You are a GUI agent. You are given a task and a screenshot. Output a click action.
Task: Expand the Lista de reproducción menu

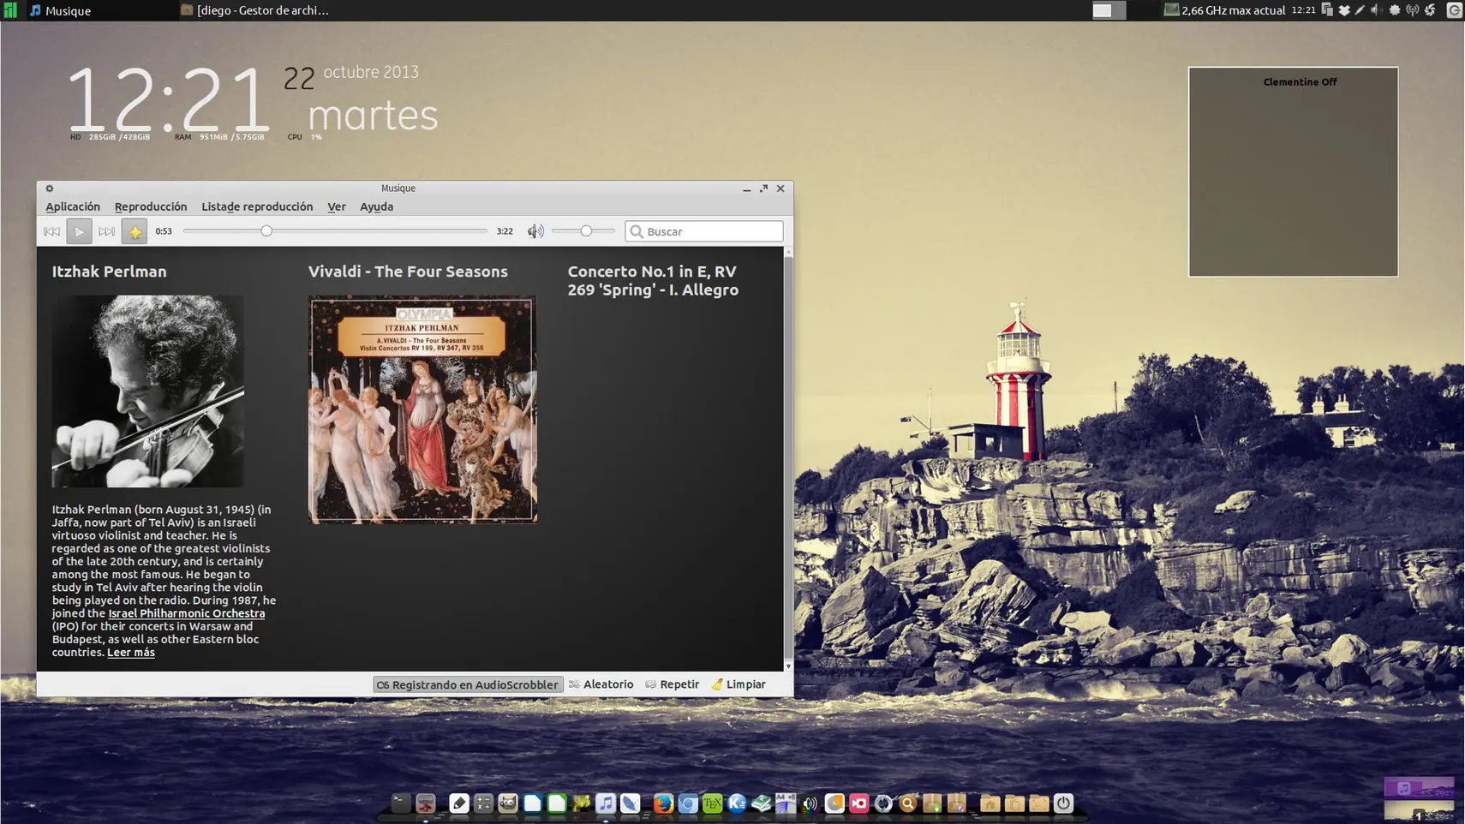(257, 206)
